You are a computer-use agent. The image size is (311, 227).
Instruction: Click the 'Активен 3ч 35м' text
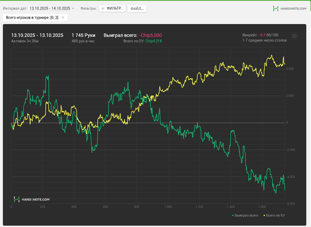pyautogui.click(x=25, y=41)
